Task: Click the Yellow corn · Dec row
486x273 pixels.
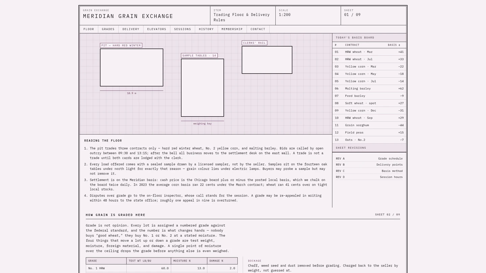Action: (369, 111)
